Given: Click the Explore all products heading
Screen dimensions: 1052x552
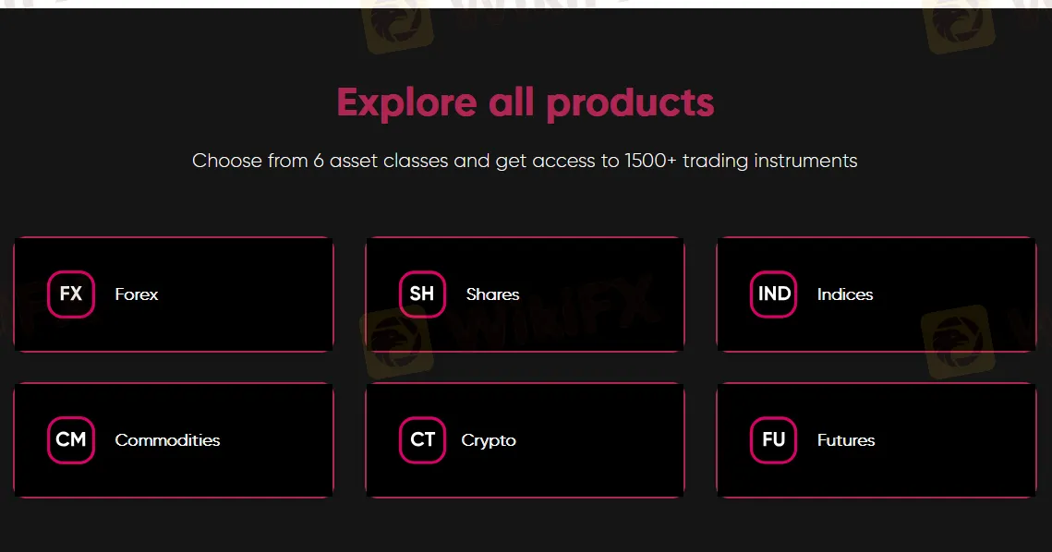Looking at the screenshot, I should [x=526, y=102].
